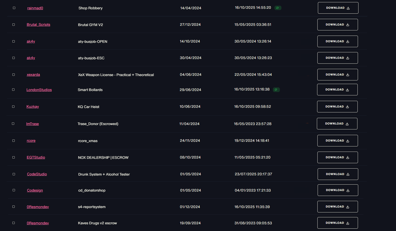Viewport: 396px width, 231px height.
Task: Open 0Resmondev link on Kaves Drugs row
Action: pyautogui.click(x=38, y=223)
